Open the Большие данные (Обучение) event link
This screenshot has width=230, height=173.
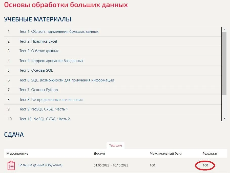click(x=40, y=165)
